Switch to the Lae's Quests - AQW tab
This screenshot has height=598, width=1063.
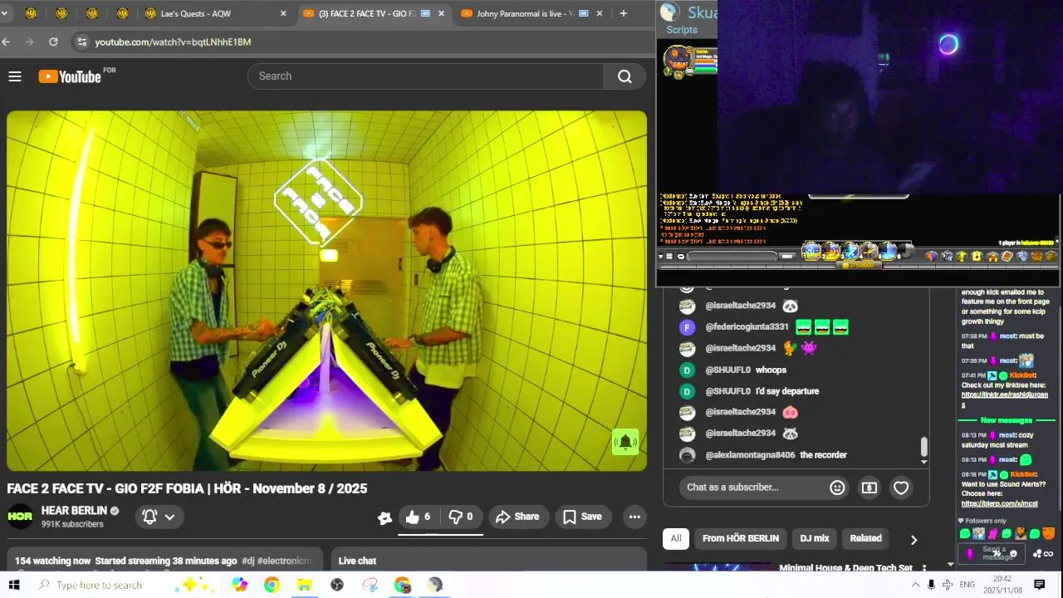(x=213, y=13)
